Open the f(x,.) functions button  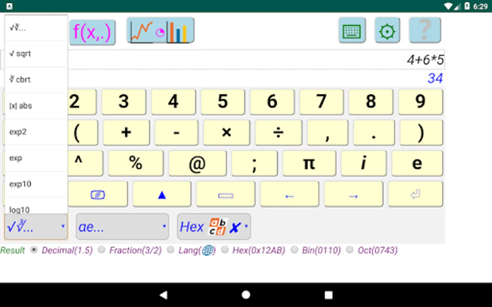[92, 32]
